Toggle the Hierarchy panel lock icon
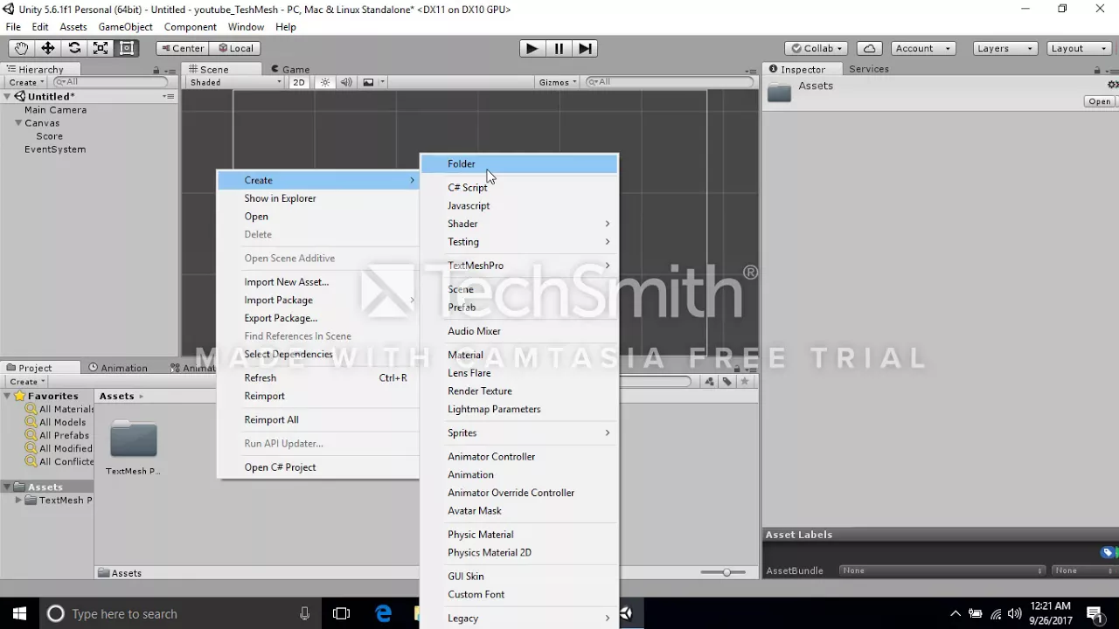 tap(156, 70)
